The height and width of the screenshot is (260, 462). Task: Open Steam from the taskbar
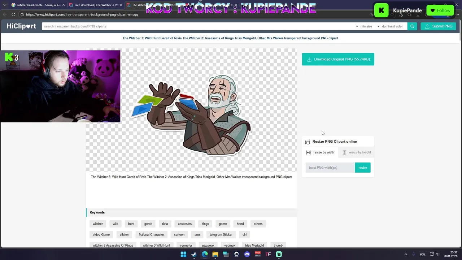point(194,254)
